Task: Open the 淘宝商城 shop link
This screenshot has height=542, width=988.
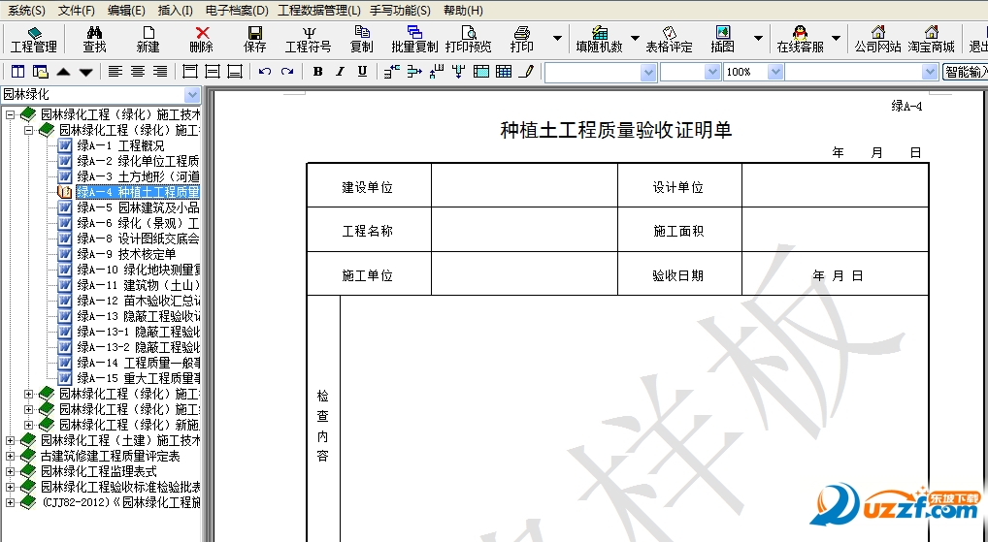Action: coord(932,39)
